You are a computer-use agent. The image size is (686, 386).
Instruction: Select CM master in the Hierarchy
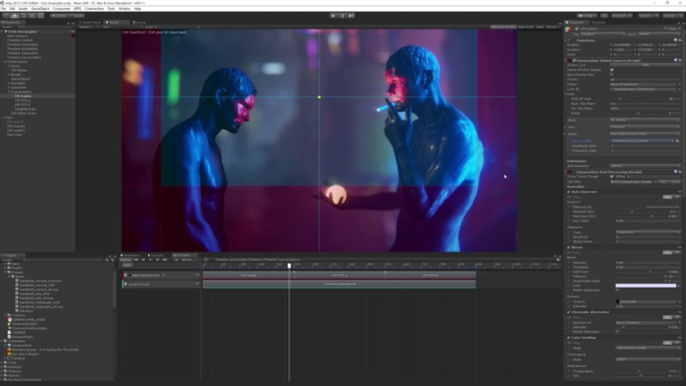point(22,96)
